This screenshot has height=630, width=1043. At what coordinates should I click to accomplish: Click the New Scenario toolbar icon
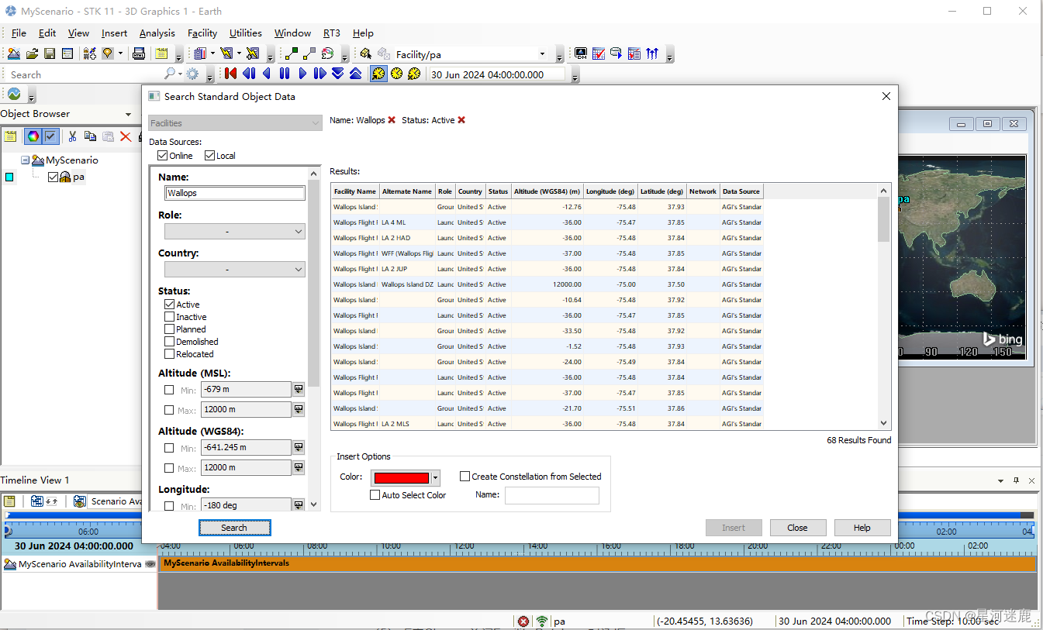14,53
